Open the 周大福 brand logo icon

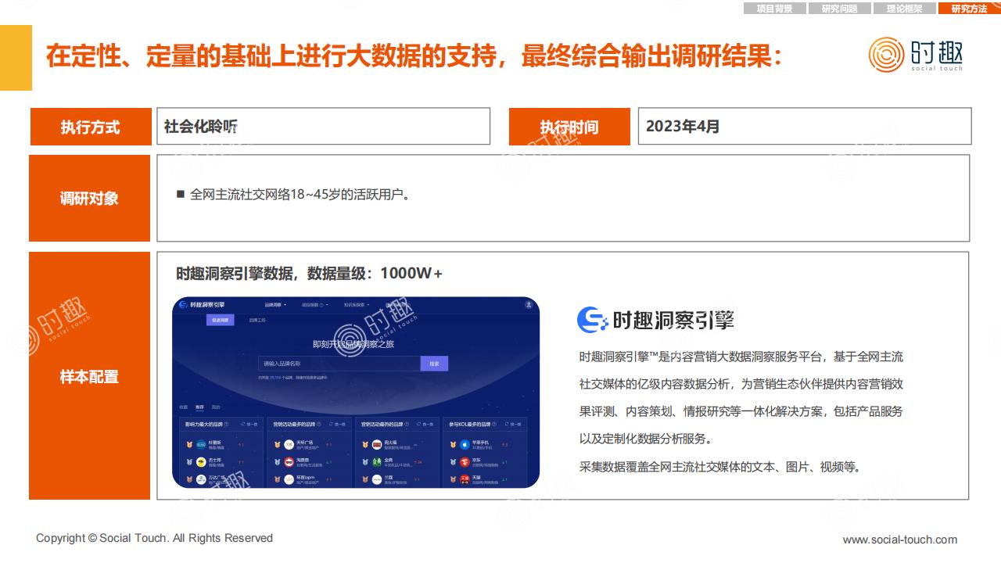pyautogui.click(x=377, y=444)
